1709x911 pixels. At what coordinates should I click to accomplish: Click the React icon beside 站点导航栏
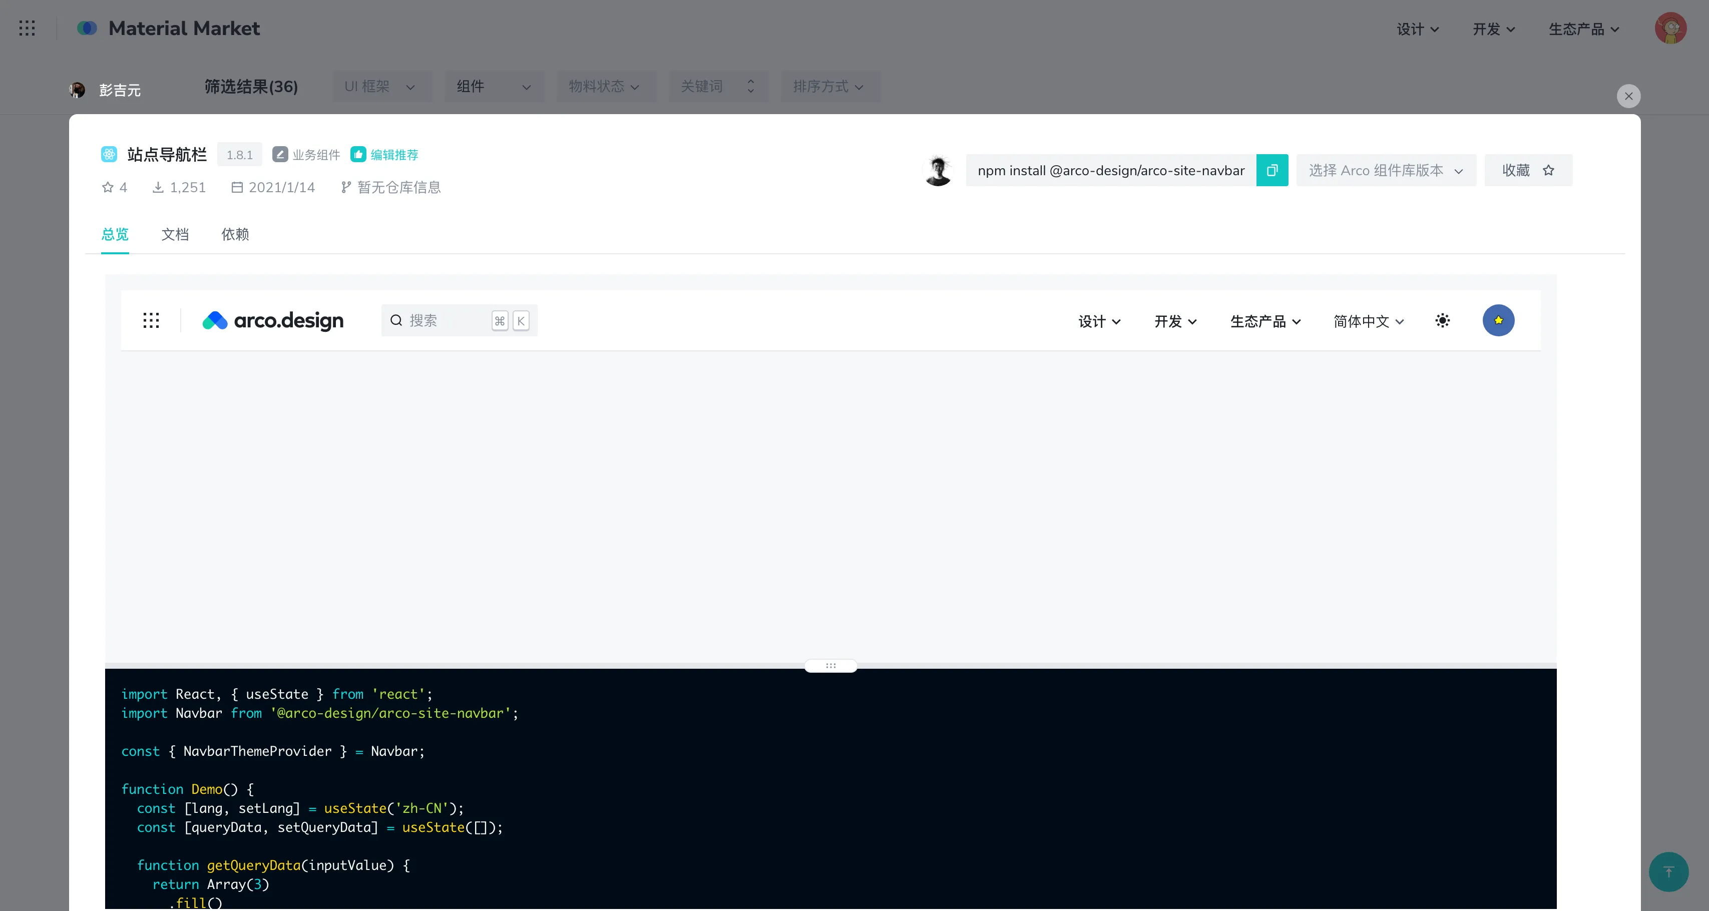pyautogui.click(x=109, y=154)
